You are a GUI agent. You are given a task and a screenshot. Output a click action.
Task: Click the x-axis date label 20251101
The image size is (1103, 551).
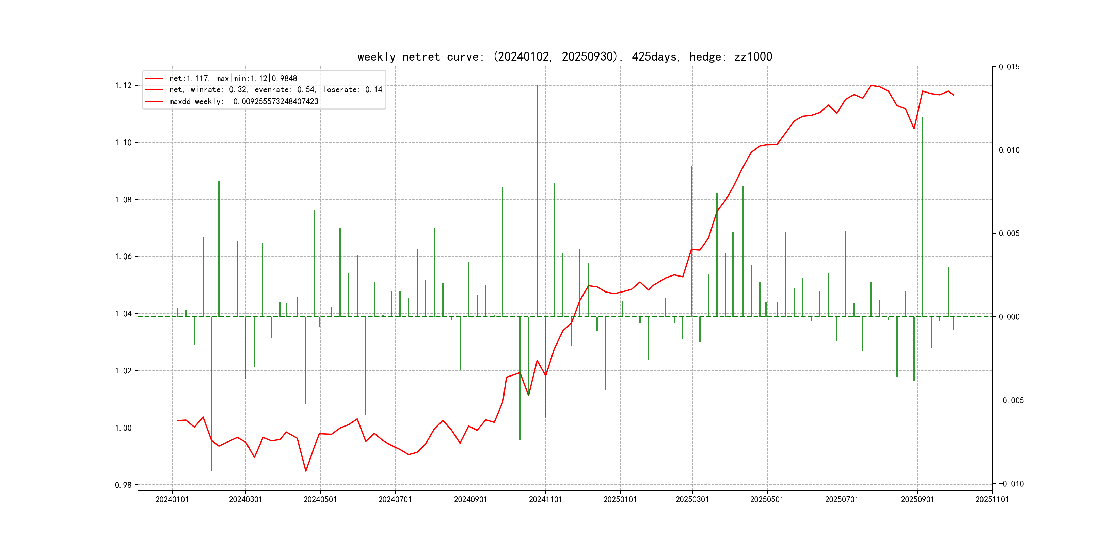[992, 500]
